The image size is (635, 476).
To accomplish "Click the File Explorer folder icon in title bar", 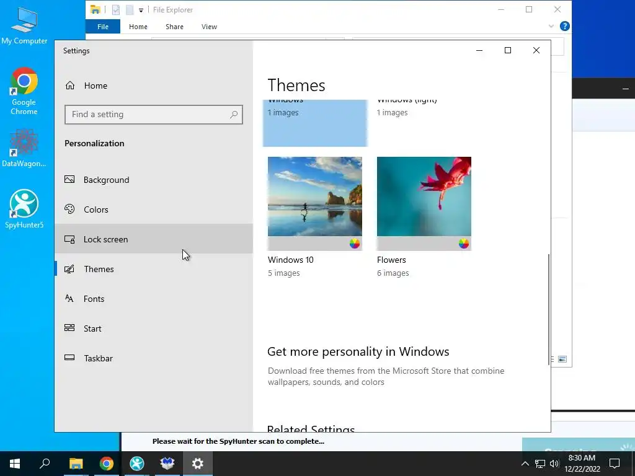I will click(x=95, y=10).
